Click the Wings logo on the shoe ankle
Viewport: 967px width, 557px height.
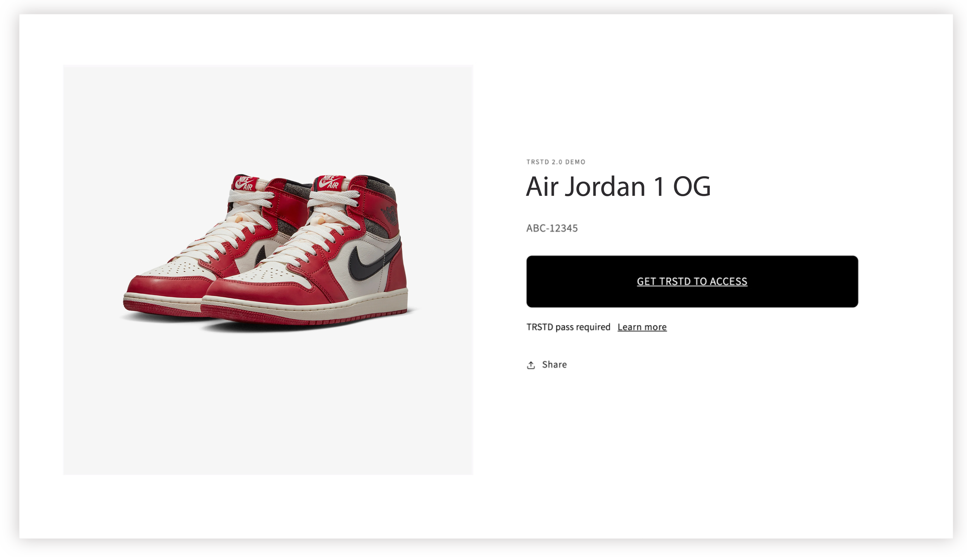pos(390,215)
